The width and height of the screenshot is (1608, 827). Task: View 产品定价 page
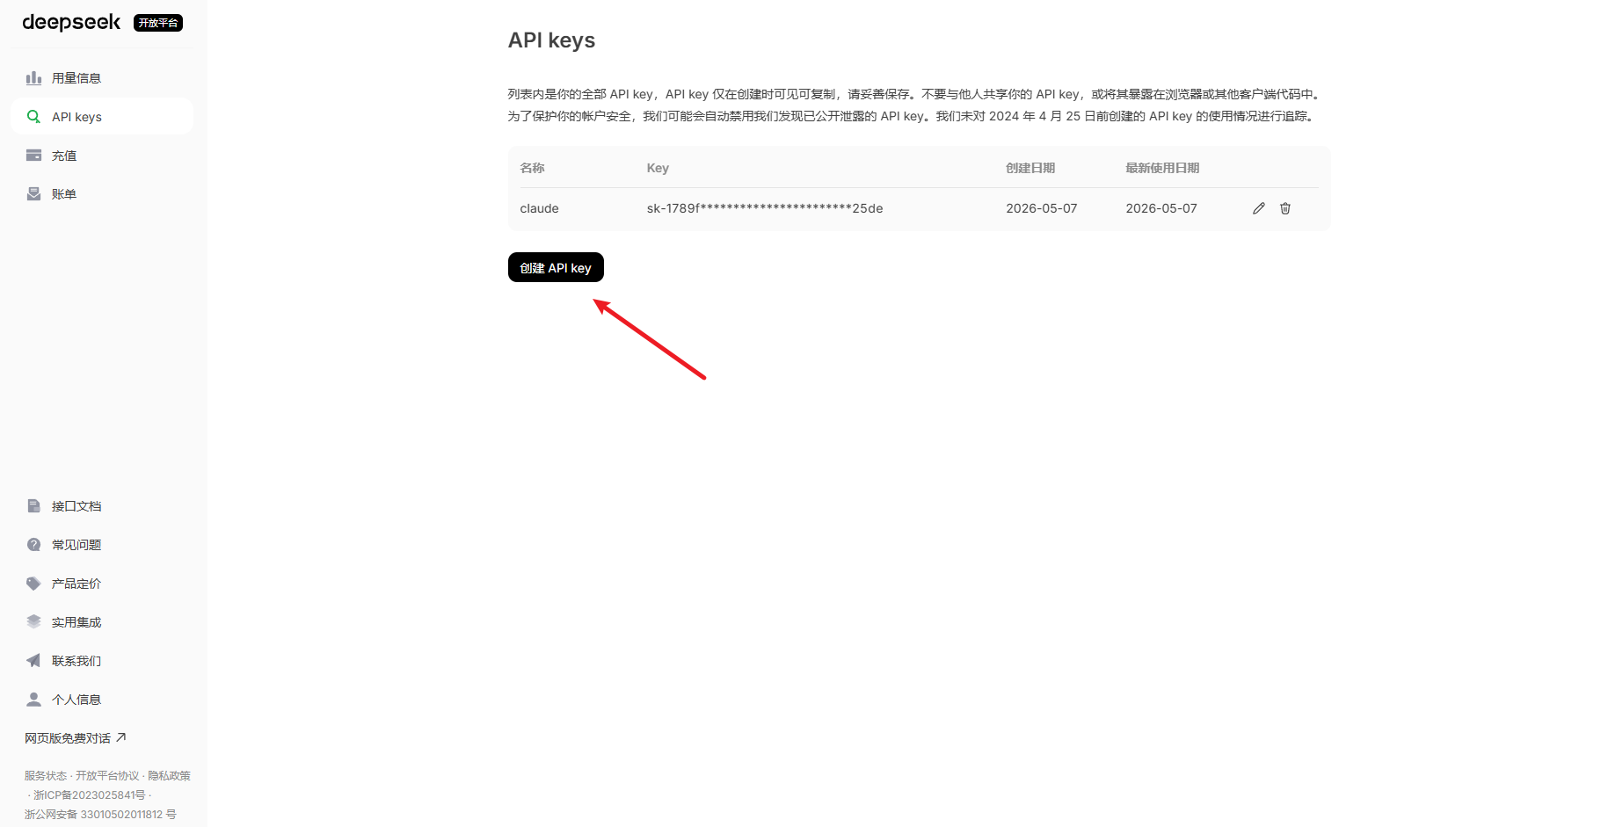tap(102, 584)
